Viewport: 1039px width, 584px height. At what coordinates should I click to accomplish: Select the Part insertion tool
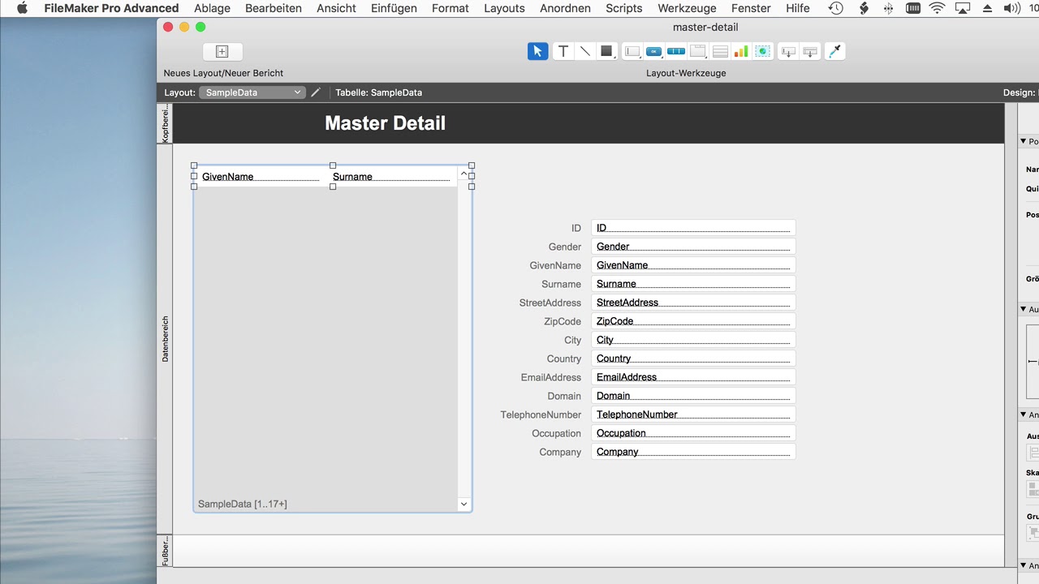click(810, 51)
